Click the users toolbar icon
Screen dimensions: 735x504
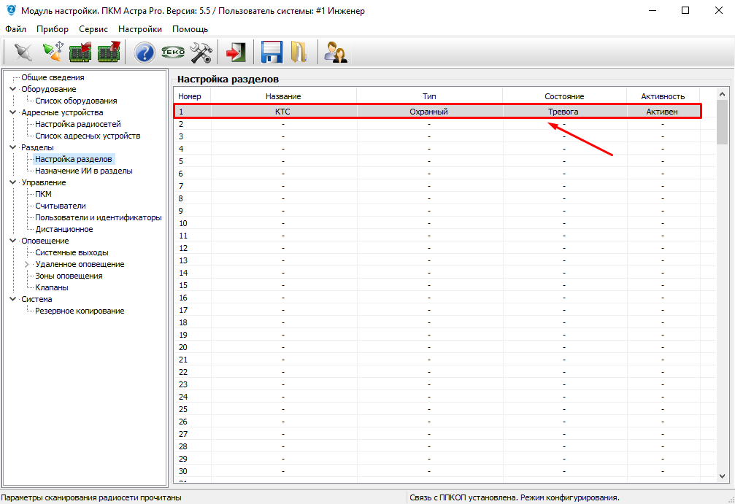335,53
